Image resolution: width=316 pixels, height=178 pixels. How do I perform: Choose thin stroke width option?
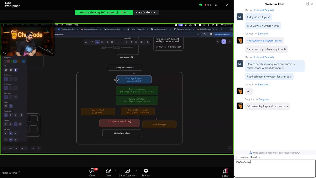coord(6,79)
